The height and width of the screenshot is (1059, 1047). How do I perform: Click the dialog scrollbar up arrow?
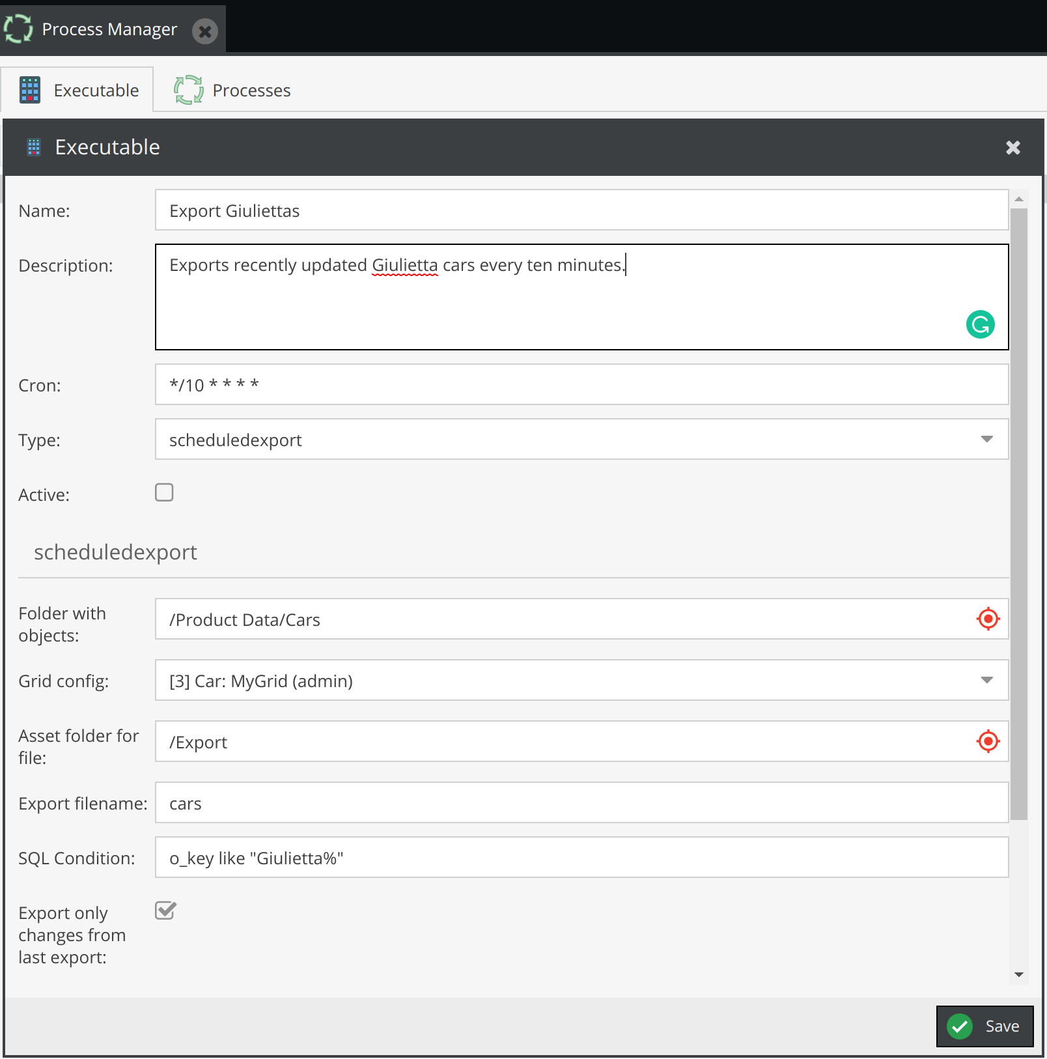point(1019,199)
